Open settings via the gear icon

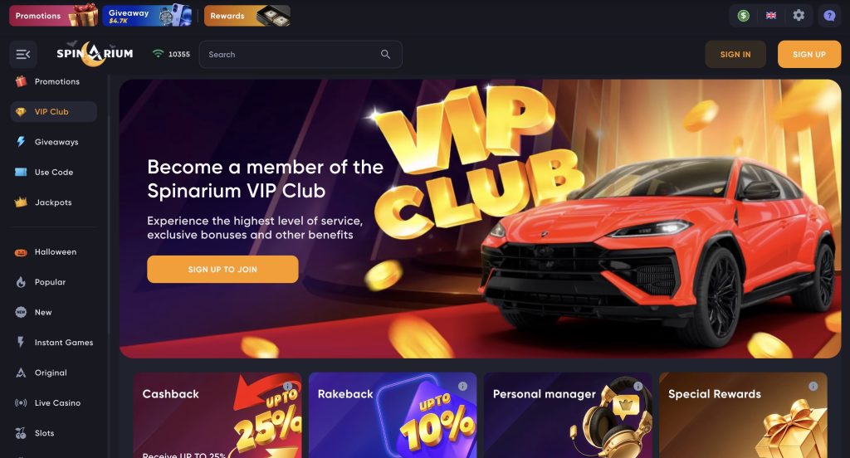[x=799, y=15]
